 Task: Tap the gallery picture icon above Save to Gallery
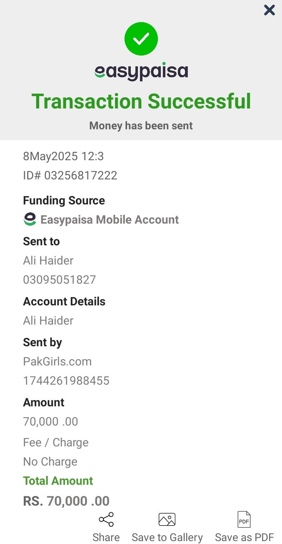click(167, 519)
